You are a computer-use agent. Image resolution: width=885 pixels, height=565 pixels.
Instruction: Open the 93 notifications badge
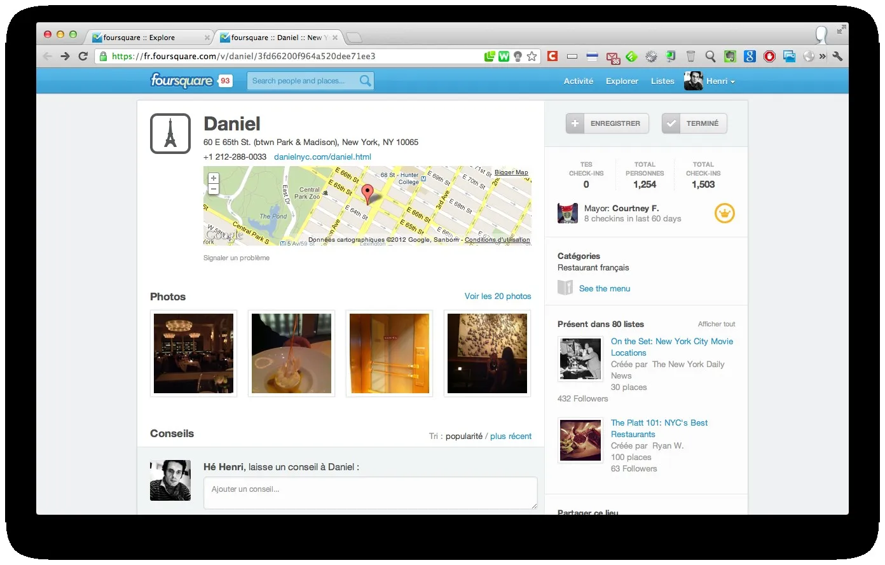(x=225, y=81)
